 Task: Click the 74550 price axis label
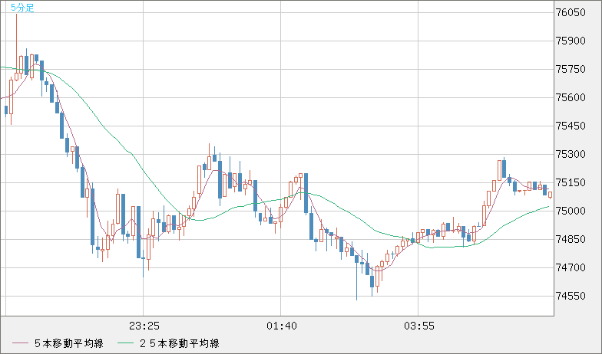pyautogui.click(x=571, y=296)
